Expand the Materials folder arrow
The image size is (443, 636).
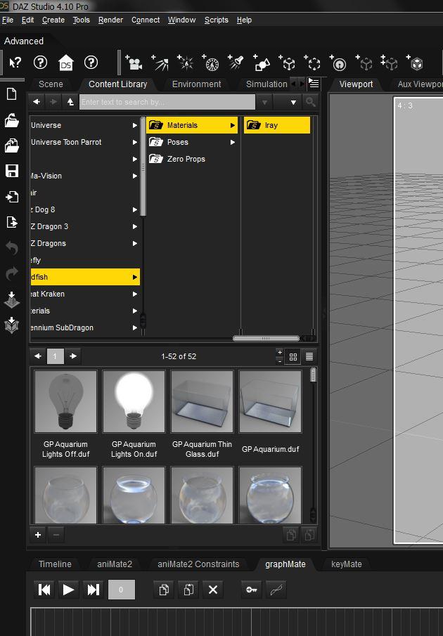pyautogui.click(x=233, y=125)
